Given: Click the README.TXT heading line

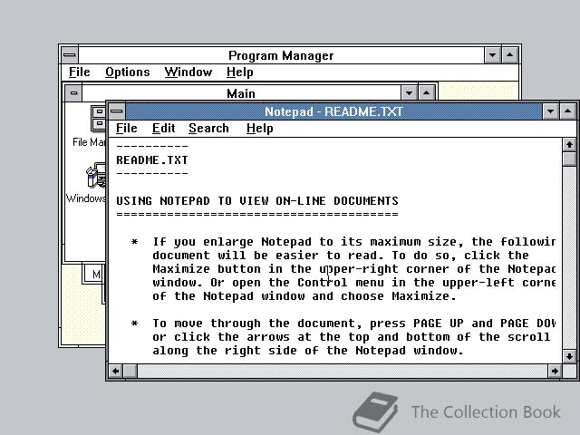Looking at the screenshot, I should tap(152, 160).
